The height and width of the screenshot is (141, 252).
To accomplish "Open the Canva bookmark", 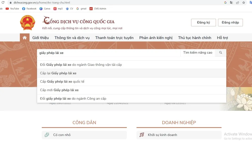I will click(x=45, y=9).
